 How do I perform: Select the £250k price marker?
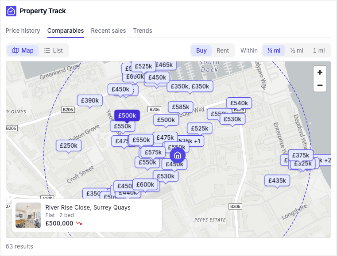pos(69,145)
